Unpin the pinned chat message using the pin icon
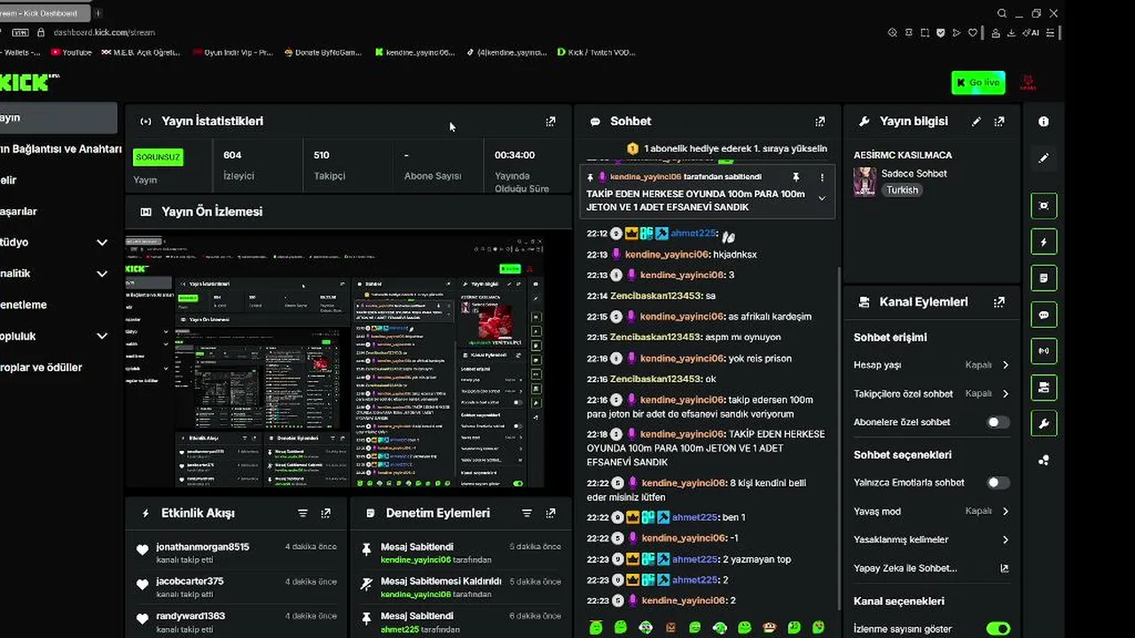The image size is (1135, 638). 796,177
